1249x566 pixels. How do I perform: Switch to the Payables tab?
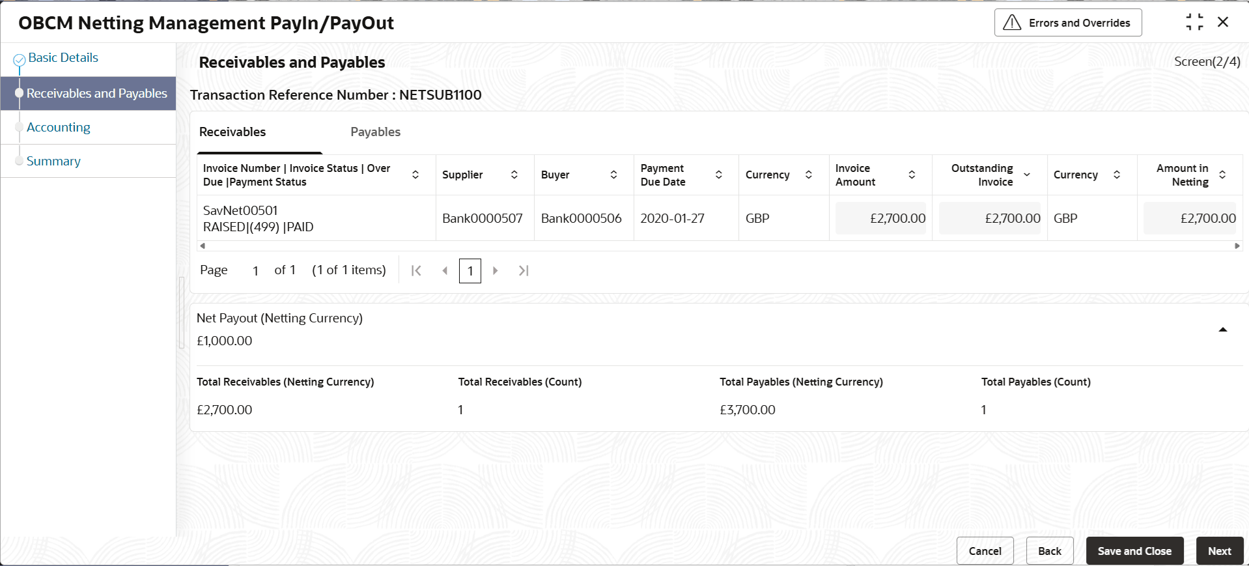point(375,132)
